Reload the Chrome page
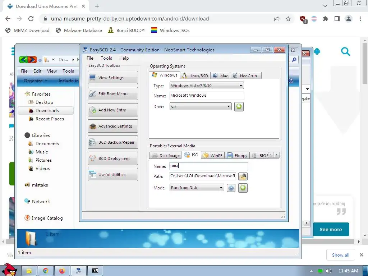 [x=31, y=19]
